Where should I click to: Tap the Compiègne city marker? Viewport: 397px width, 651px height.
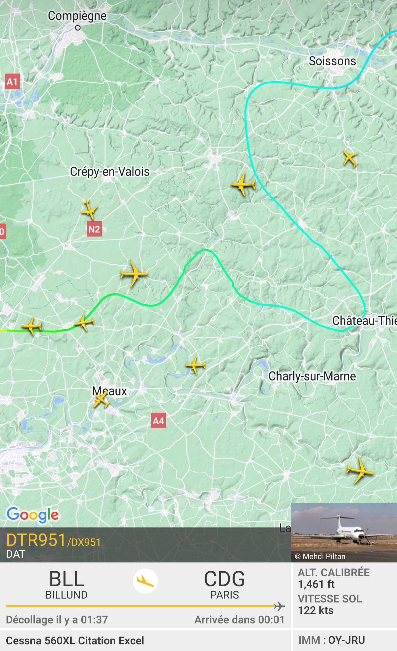click(x=78, y=28)
